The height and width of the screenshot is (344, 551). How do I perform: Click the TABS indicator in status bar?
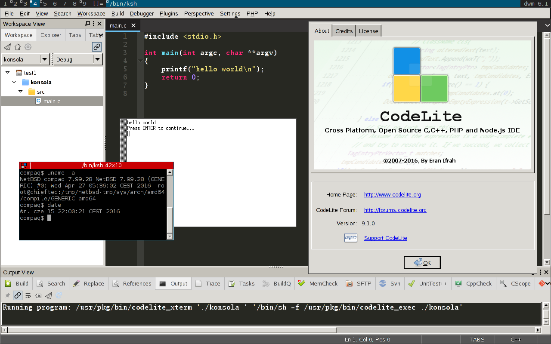click(477, 339)
